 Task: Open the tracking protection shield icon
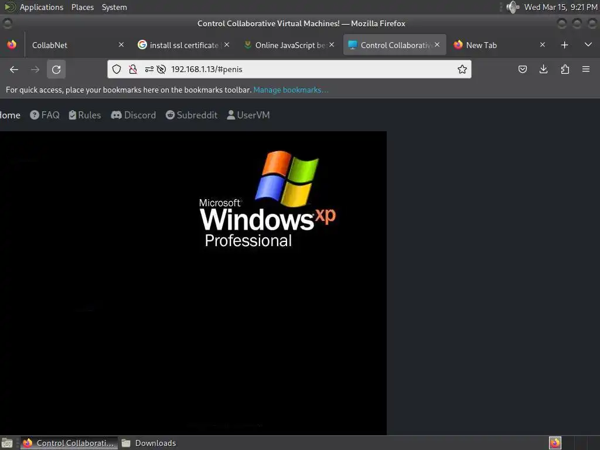pyautogui.click(x=117, y=69)
